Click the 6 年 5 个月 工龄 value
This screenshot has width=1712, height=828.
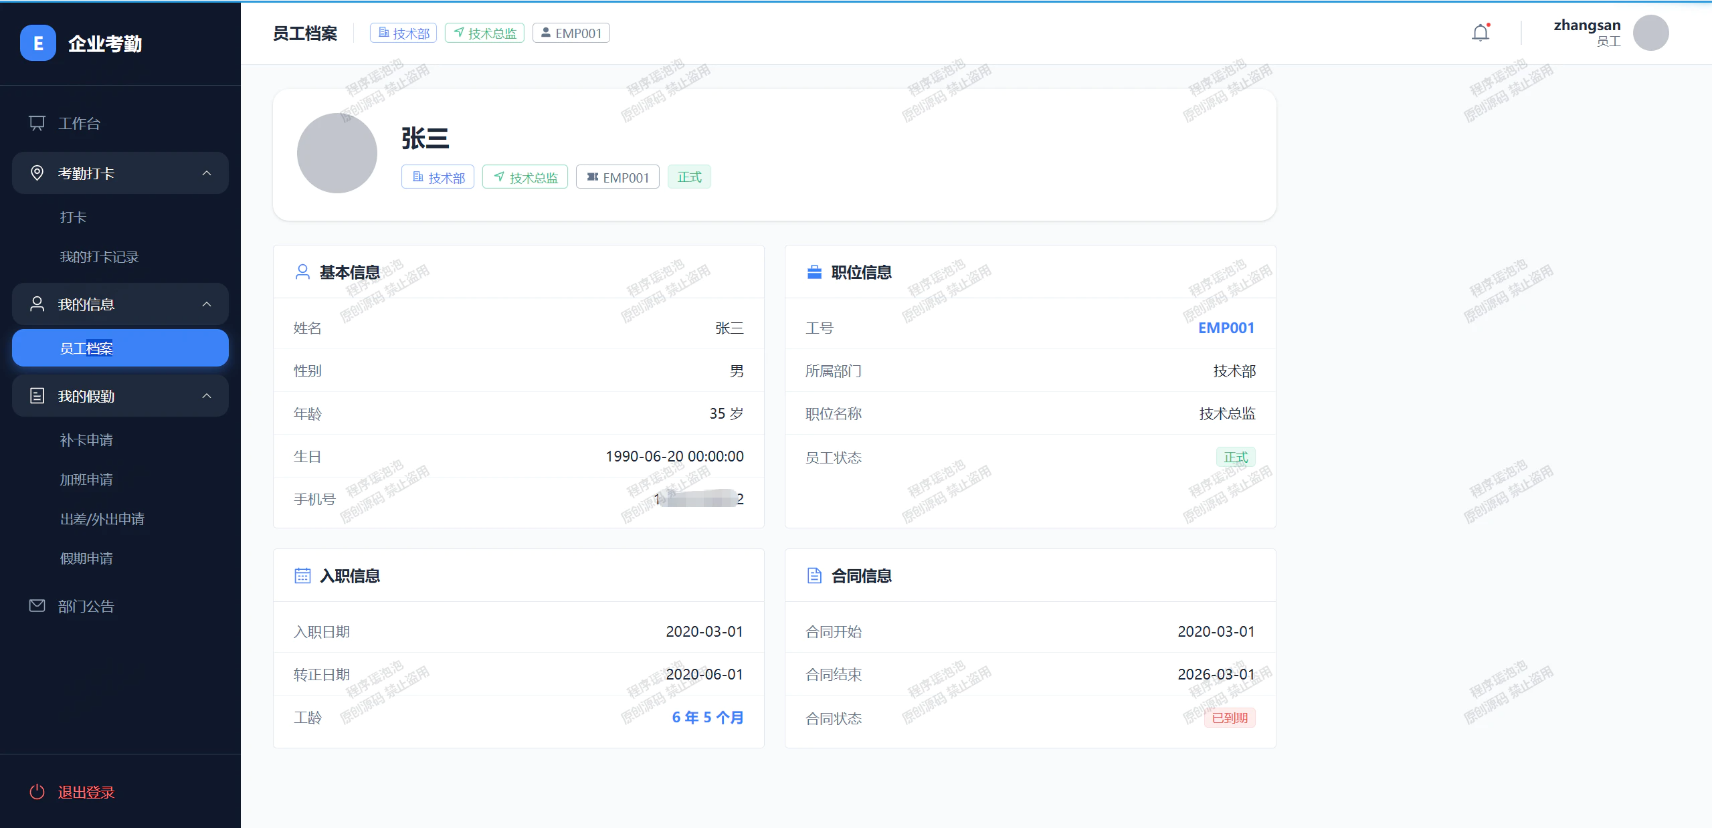click(708, 717)
